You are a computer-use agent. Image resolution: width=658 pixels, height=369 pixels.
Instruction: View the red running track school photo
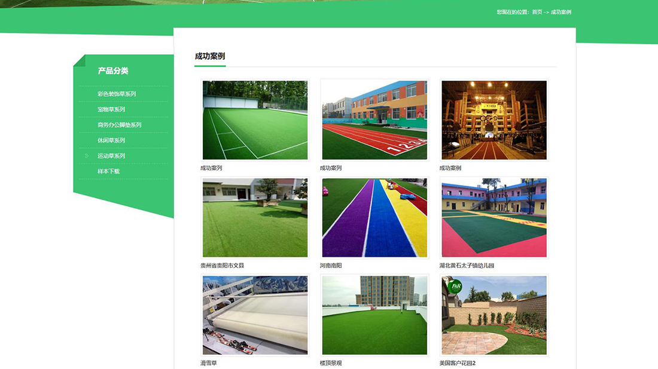pos(374,120)
